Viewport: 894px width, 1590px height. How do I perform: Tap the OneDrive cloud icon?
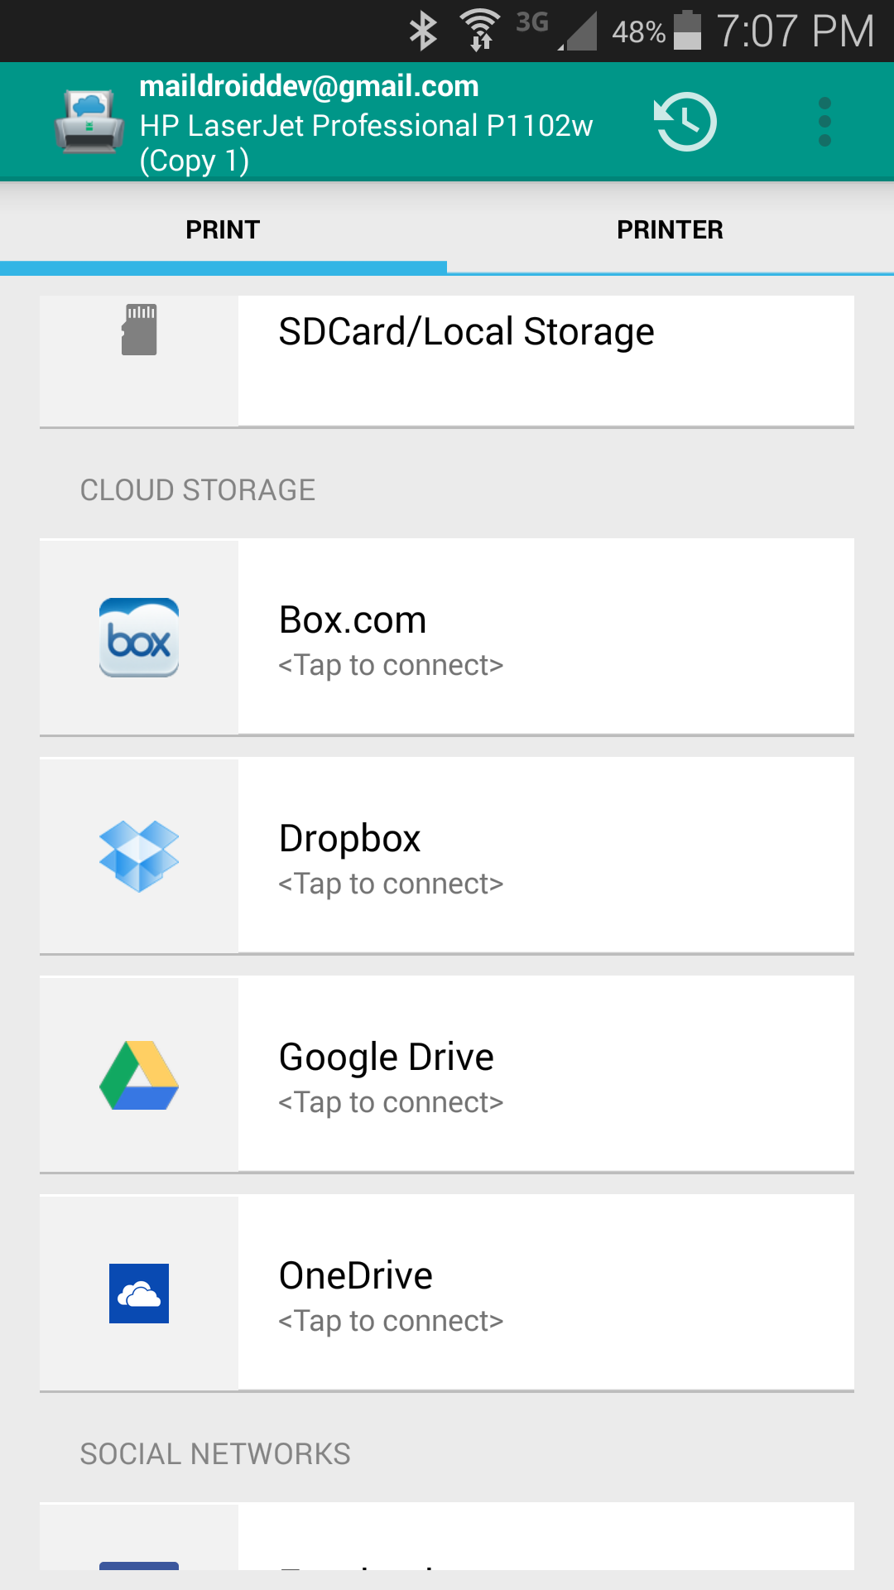pos(139,1294)
